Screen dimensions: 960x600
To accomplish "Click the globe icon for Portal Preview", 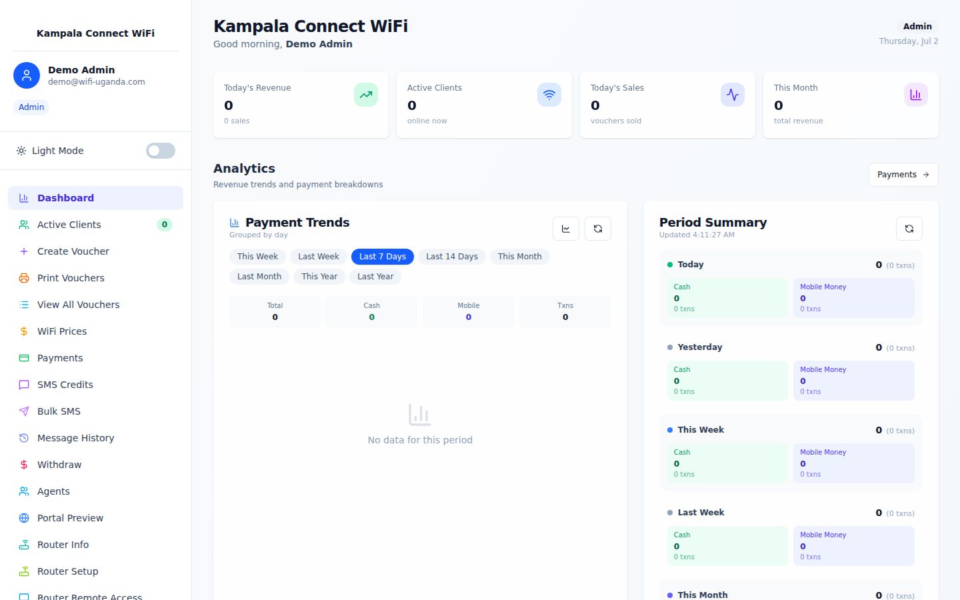I will 24,518.
